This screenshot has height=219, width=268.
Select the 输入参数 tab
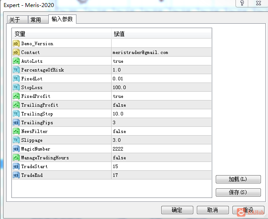62,19
